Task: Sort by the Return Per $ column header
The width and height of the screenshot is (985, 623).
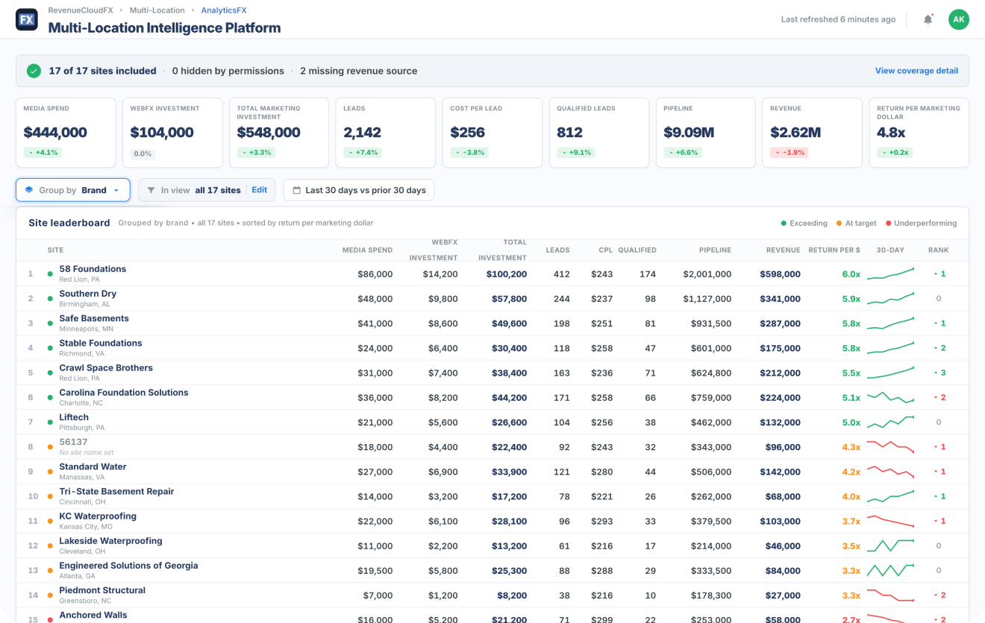Action: [x=834, y=250]
